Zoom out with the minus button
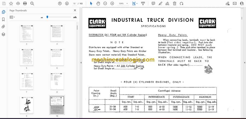The image size is (246, 119). coord(105,4)
